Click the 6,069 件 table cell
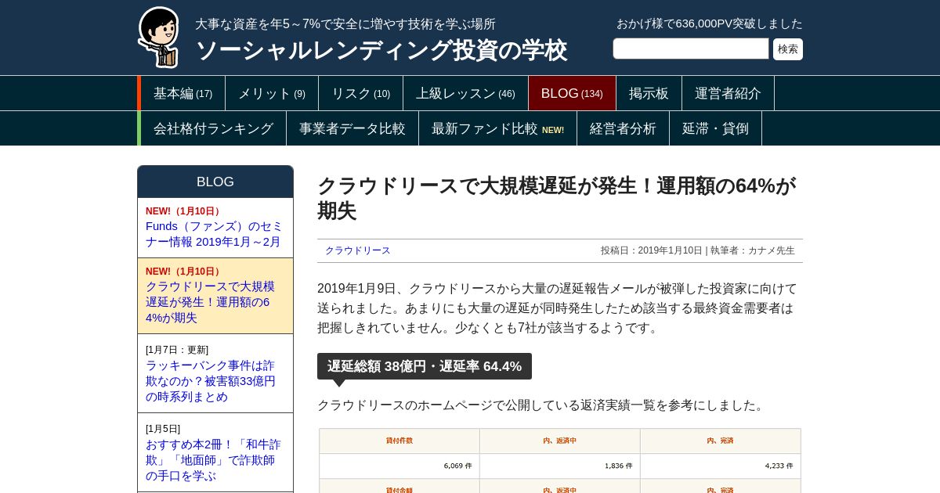Viewport: 940px width, 493px height. tap(399, 466)
